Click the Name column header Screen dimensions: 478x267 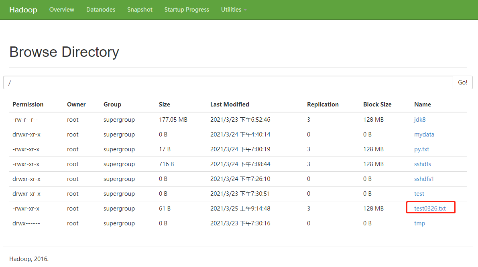pyautogui.click(x=423, y=104)
